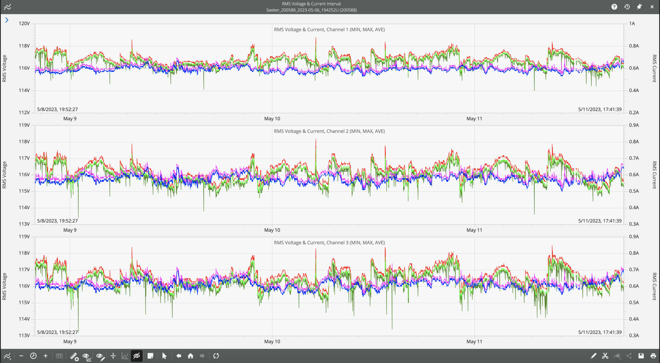The width and height of the screenshot is (660, 363).
Task: Refresh the charts with the reload icon
Action: pos(216,356)
